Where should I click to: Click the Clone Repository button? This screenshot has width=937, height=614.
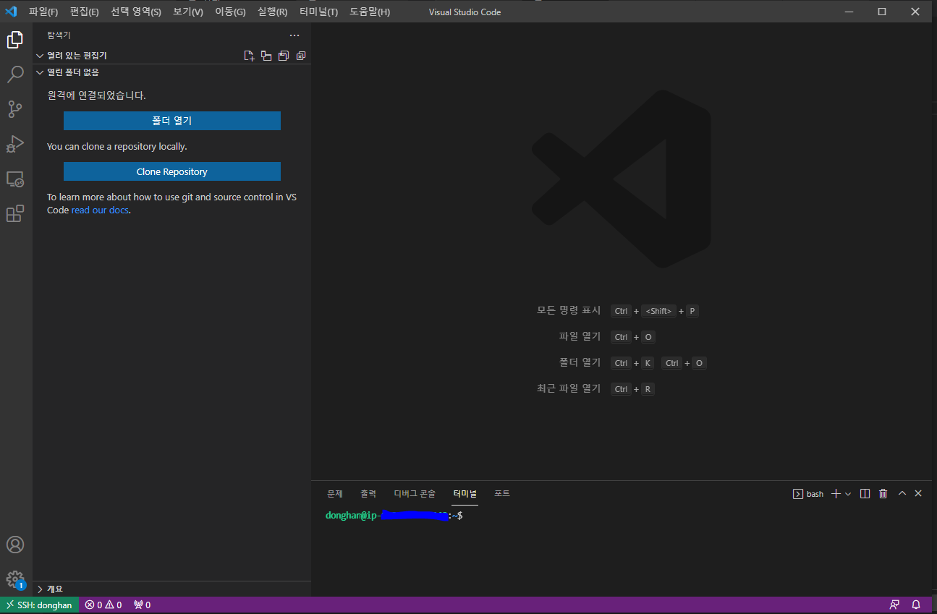coord(172,171)
